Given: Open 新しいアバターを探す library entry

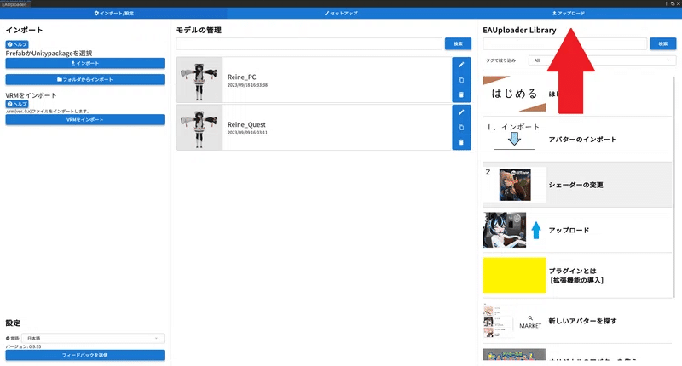Looking at the screenshot, I should click(x=577, y=321).
